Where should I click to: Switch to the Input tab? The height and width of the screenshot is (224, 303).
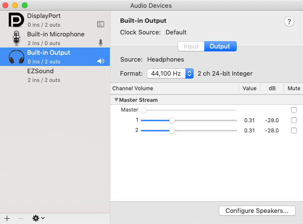click(x=191, y=47)
